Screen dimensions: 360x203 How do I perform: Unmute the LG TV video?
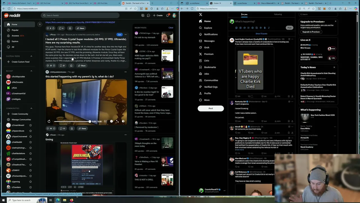click(123, 121)
